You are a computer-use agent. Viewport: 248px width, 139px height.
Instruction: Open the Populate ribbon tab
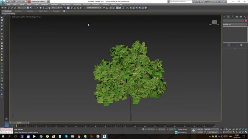click(56, 11)
